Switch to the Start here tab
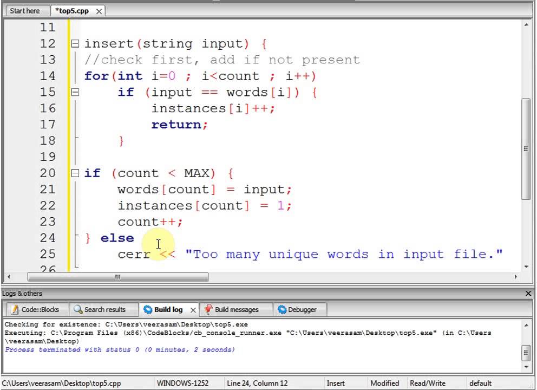Screen dimensions: 537x390 25,11
